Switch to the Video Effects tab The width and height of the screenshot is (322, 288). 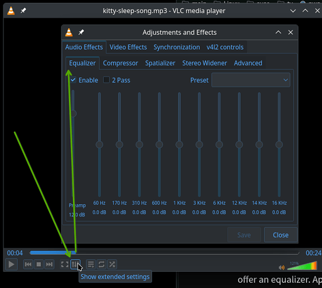click(128, 47)
